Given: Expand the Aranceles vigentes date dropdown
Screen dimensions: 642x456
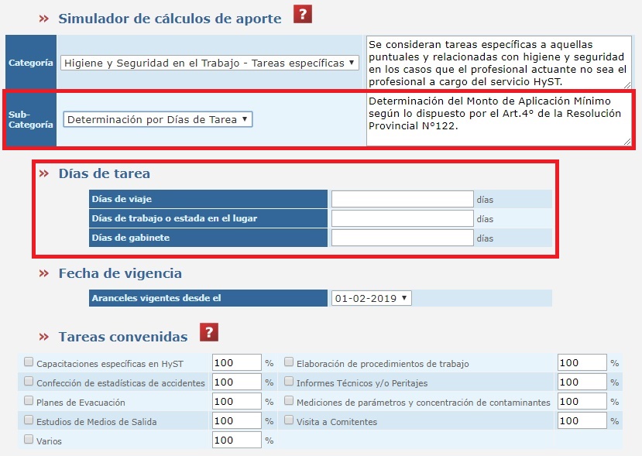Looking at the screenshot, I should [x=372, y=298].
